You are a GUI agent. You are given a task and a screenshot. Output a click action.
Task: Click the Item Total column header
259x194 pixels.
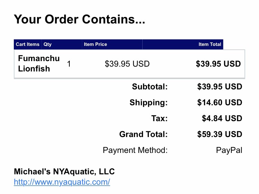pyautogui.click(x=210, y=44)
